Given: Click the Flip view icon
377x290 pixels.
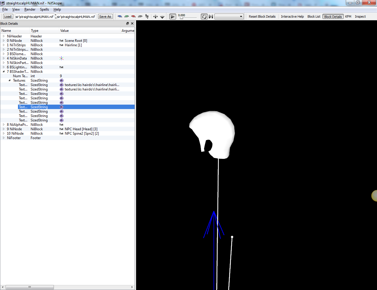Looking at the screenshot, I should coord(156,17).
